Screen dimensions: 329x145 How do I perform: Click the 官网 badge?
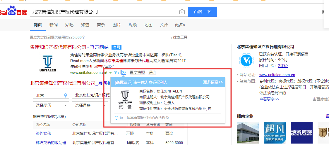coord(116,47)
